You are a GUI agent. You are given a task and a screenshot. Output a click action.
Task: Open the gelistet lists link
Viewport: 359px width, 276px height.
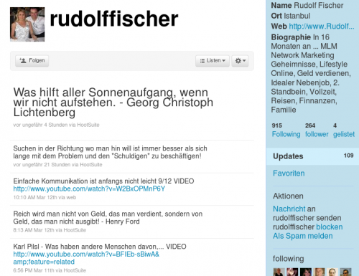(x=344, y=134)
